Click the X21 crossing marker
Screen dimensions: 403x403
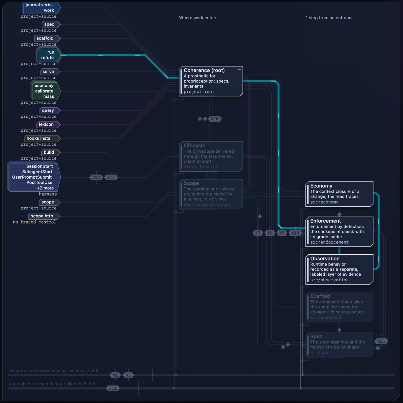381,341
